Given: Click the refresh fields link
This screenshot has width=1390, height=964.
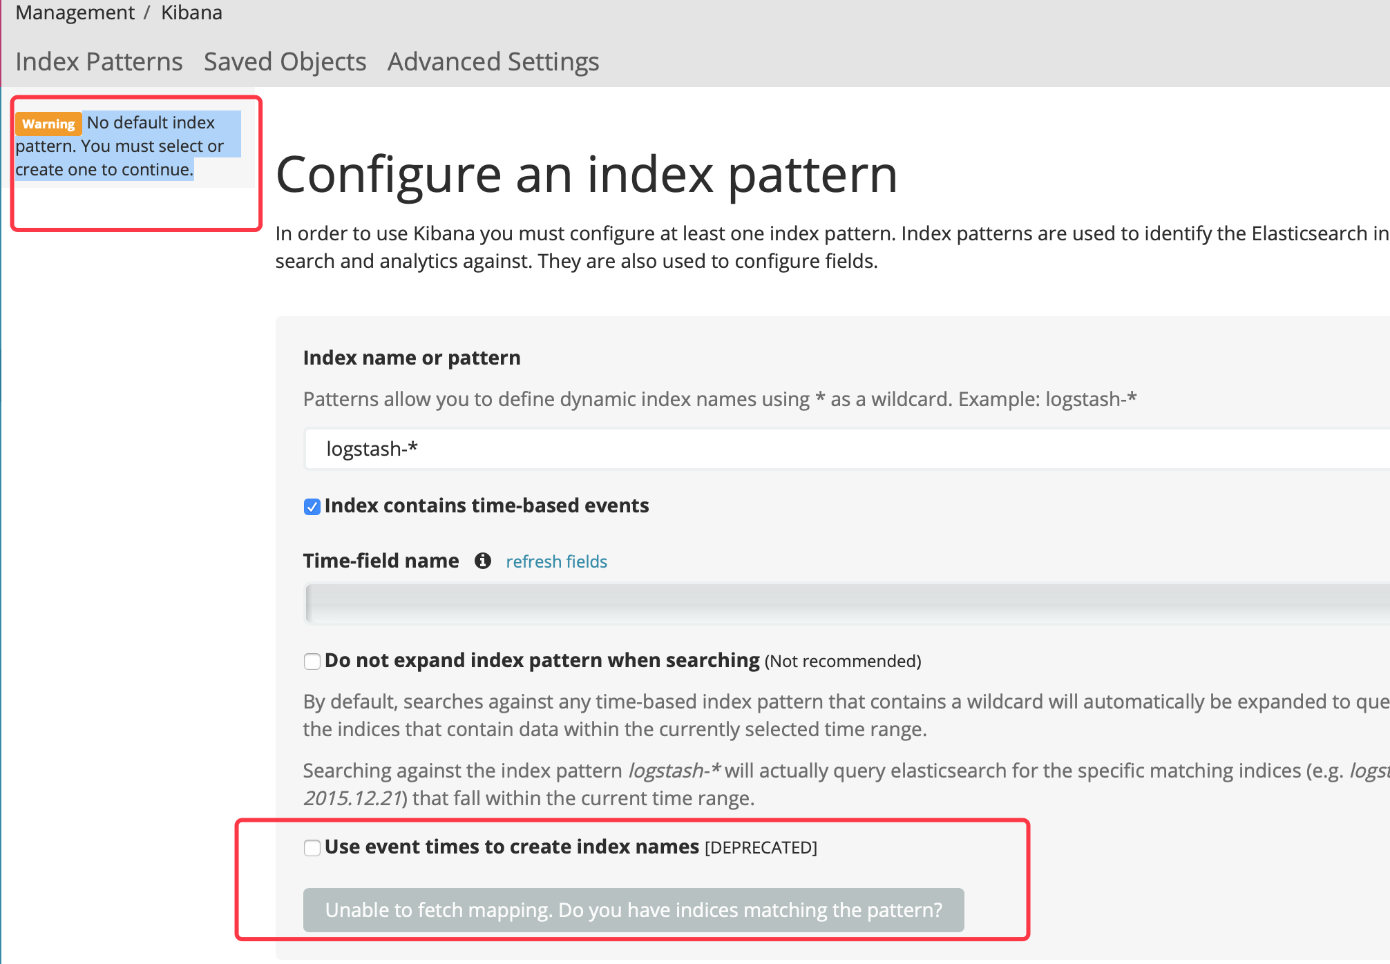Looking at the screenshot, I should (x=556, y=561).
